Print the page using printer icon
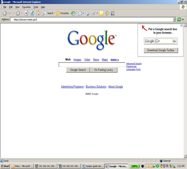 87,13
